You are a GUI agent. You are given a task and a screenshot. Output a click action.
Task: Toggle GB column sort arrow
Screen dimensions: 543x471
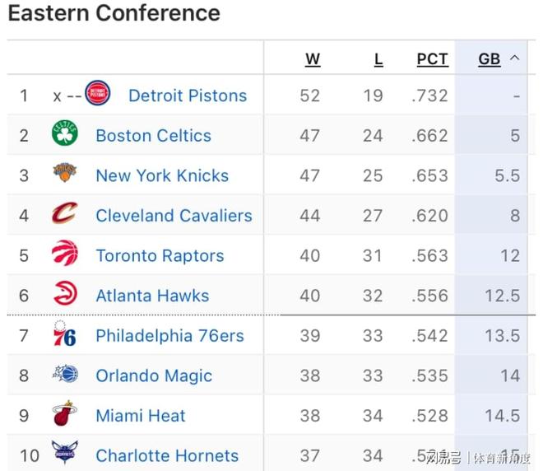(x=515, y=58)
